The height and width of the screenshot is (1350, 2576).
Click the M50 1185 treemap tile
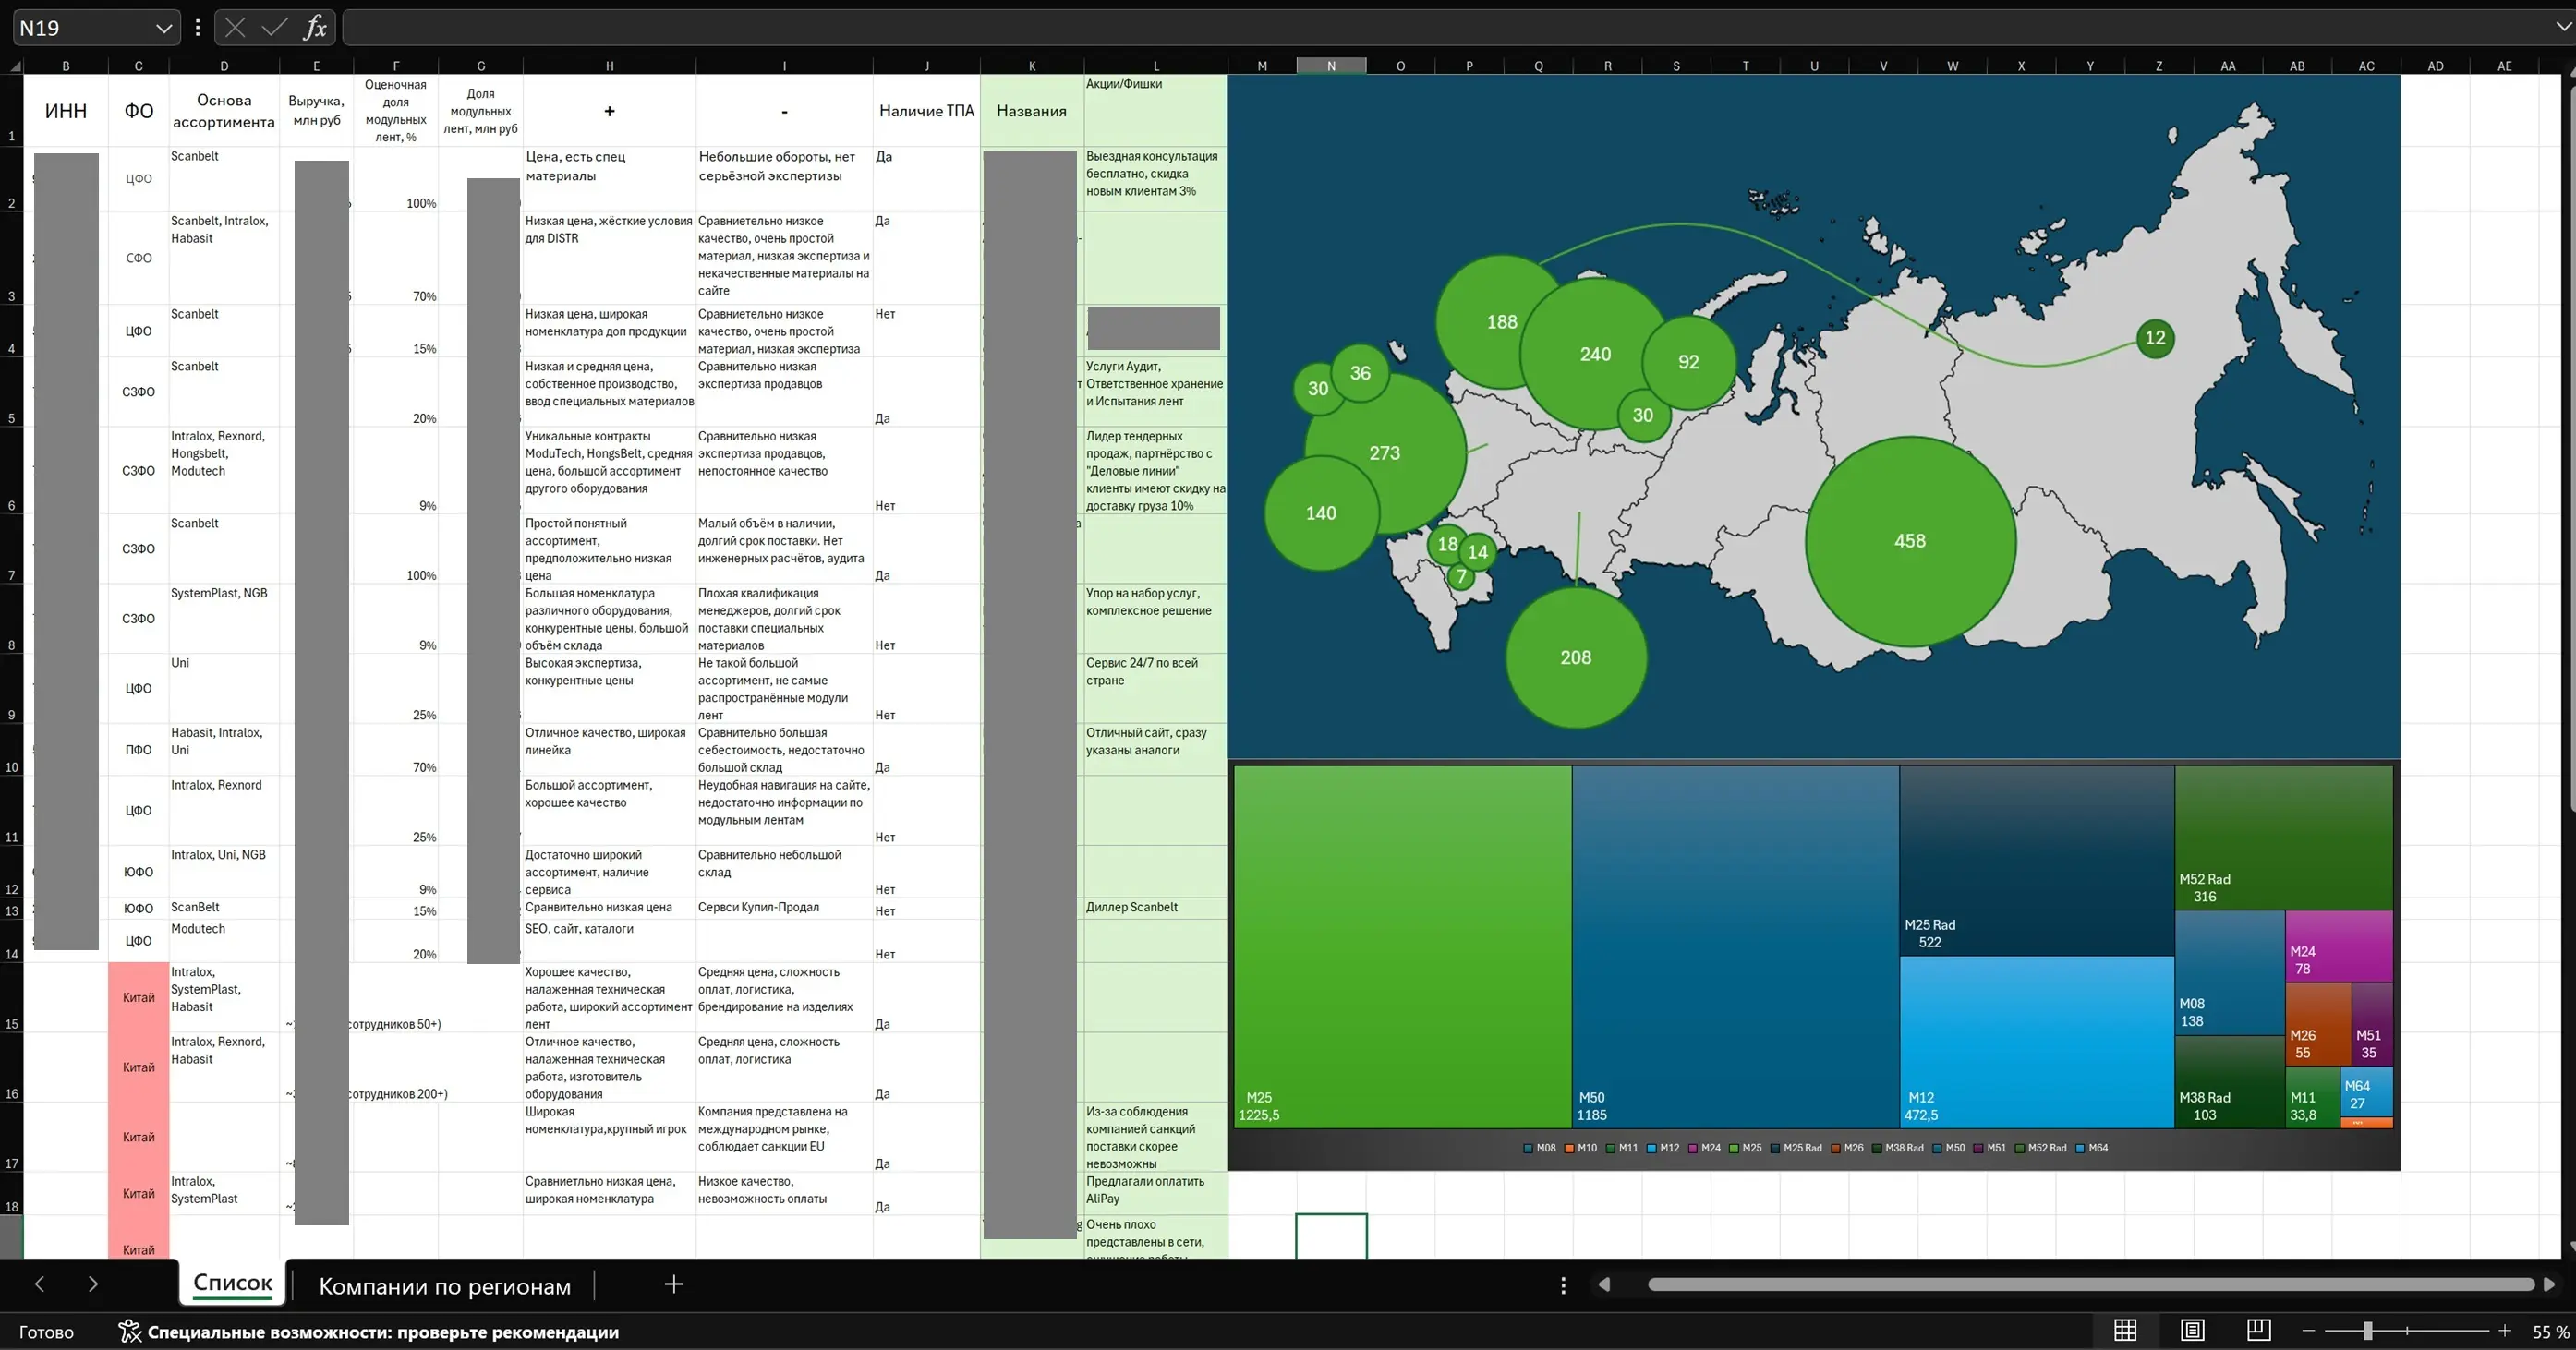click(x=1735, y=947)
